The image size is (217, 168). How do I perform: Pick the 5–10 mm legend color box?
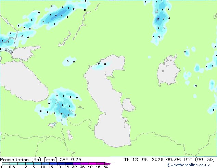(x=37, y=164)
